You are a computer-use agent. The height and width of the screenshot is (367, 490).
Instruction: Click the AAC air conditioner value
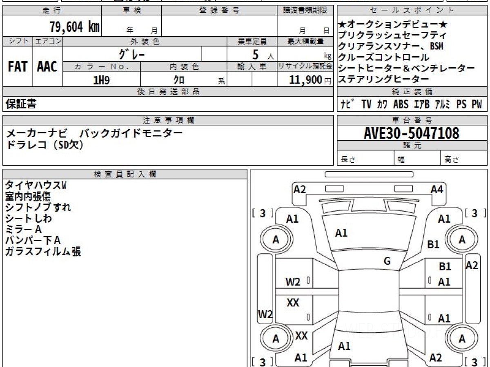(47, 67)
